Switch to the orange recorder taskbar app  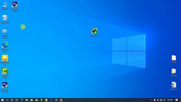coord(46,100)
